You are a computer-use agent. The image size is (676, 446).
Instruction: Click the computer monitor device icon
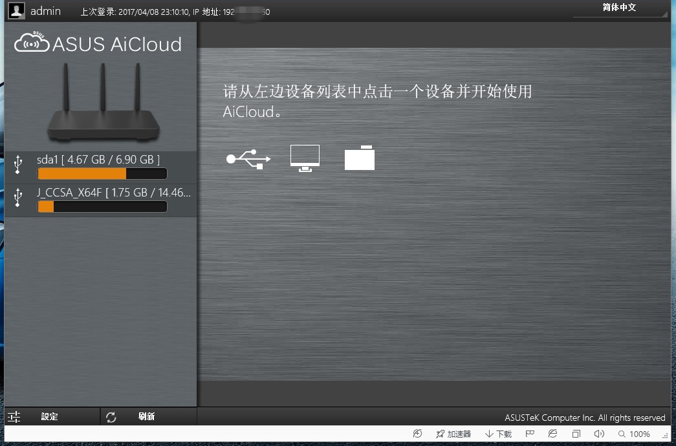click(305, 158)
